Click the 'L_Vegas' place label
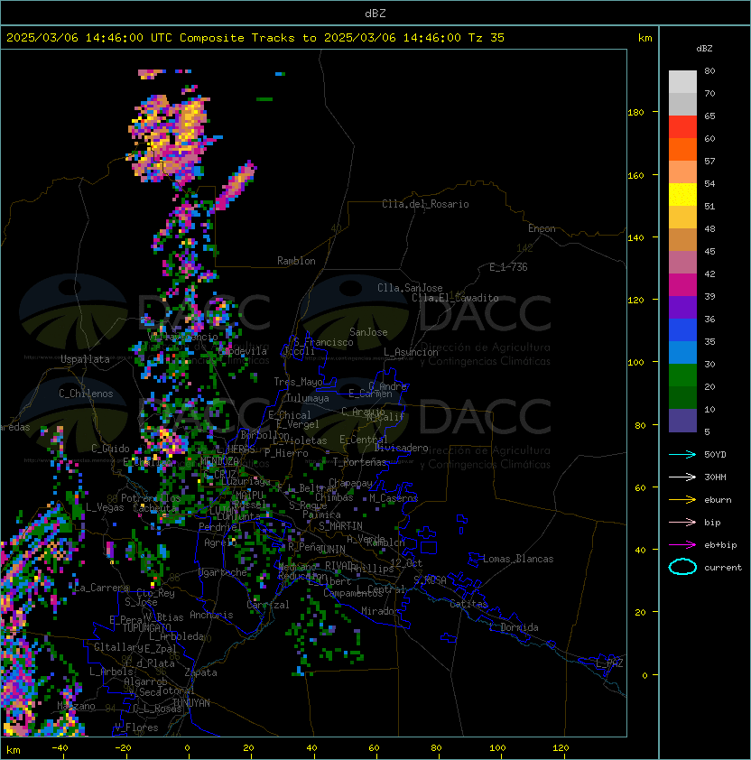 [x=105, y=507]
